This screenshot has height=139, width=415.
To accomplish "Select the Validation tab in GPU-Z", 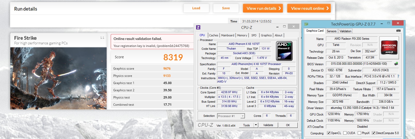I will tap(345, 31).
